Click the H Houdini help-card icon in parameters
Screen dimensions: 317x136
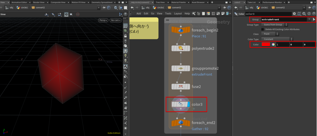click(299, 14)
